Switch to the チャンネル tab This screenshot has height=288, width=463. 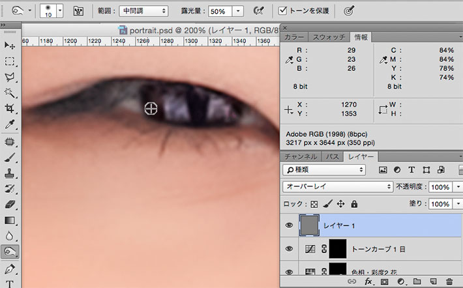coord(300,156)
